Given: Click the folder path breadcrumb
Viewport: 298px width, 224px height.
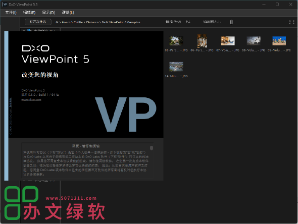Looking at the screenshot, I should point(98,22).
